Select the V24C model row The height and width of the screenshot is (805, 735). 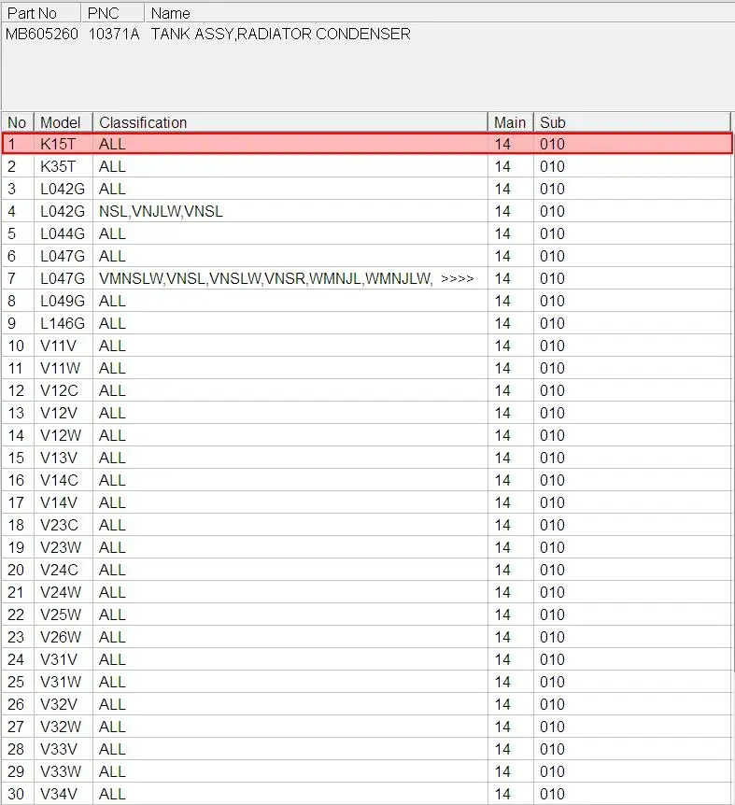click(x=367, y=570)
